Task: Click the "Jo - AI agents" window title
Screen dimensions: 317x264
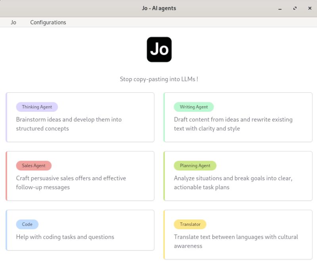Action: [x=159, y=8]
